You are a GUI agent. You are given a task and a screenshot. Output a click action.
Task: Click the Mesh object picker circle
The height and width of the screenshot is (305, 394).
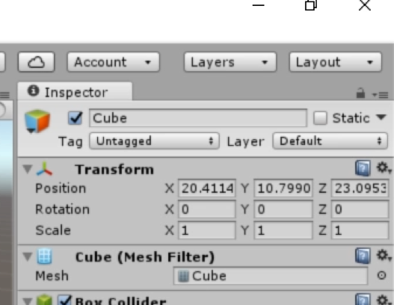[381, 276]
